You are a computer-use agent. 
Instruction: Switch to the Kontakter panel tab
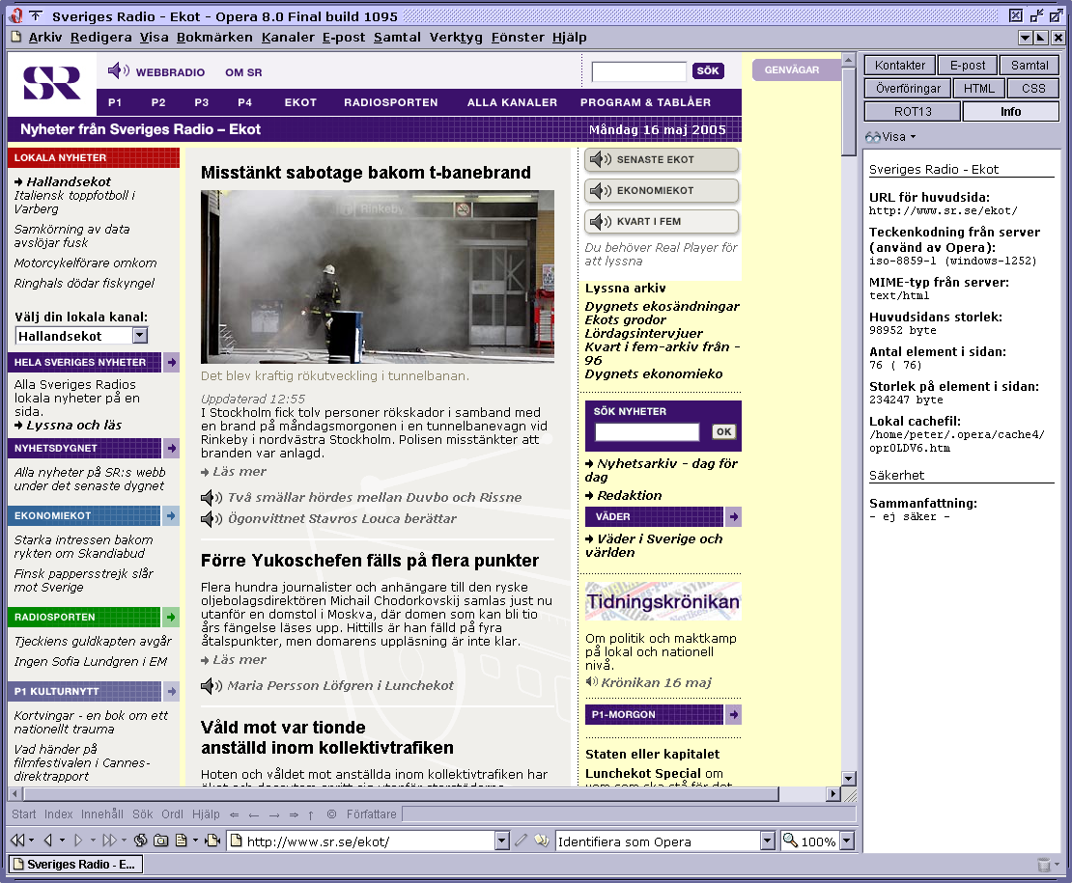[x=899, y=66]
